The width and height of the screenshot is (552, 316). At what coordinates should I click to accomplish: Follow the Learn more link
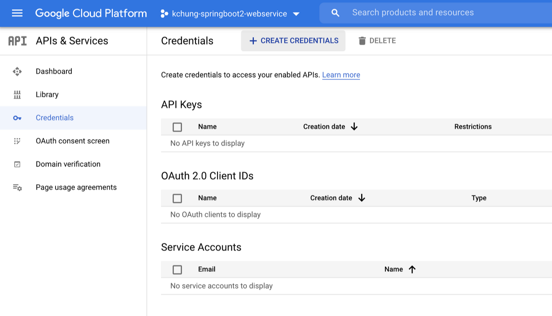click(341, 75)
